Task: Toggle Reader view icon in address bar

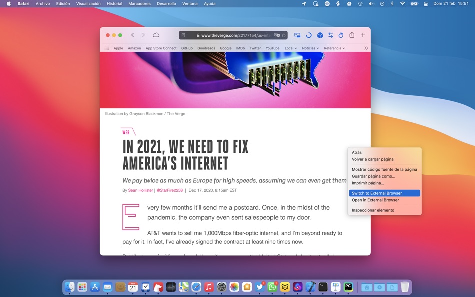Action: (183, 35)
